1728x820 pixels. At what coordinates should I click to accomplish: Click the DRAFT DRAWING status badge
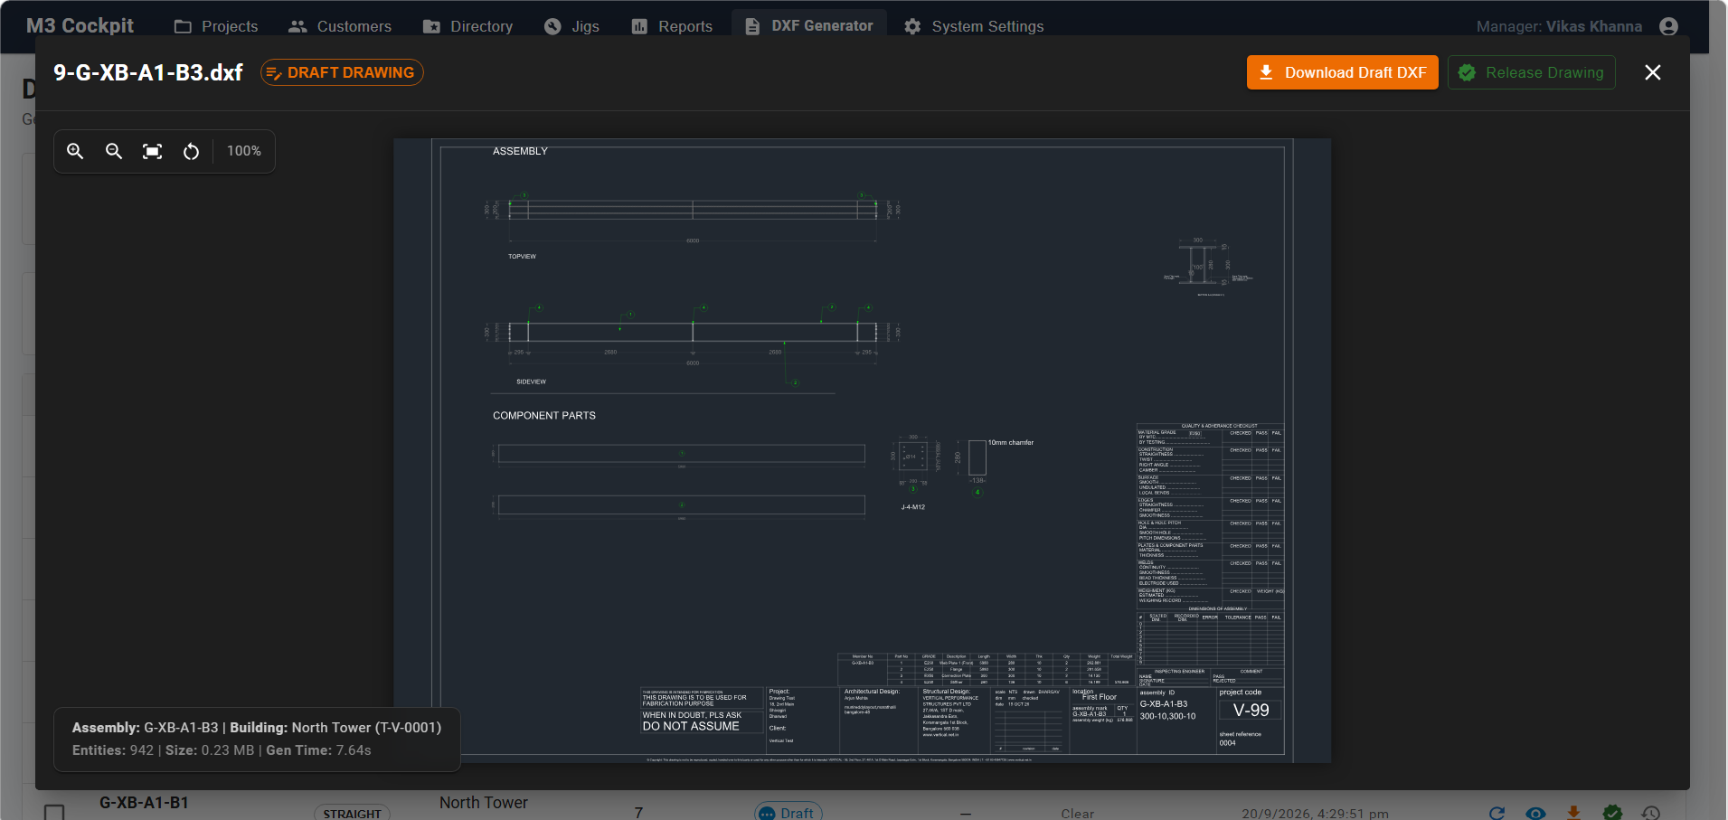pyautogui.click(x=342, y=72)
